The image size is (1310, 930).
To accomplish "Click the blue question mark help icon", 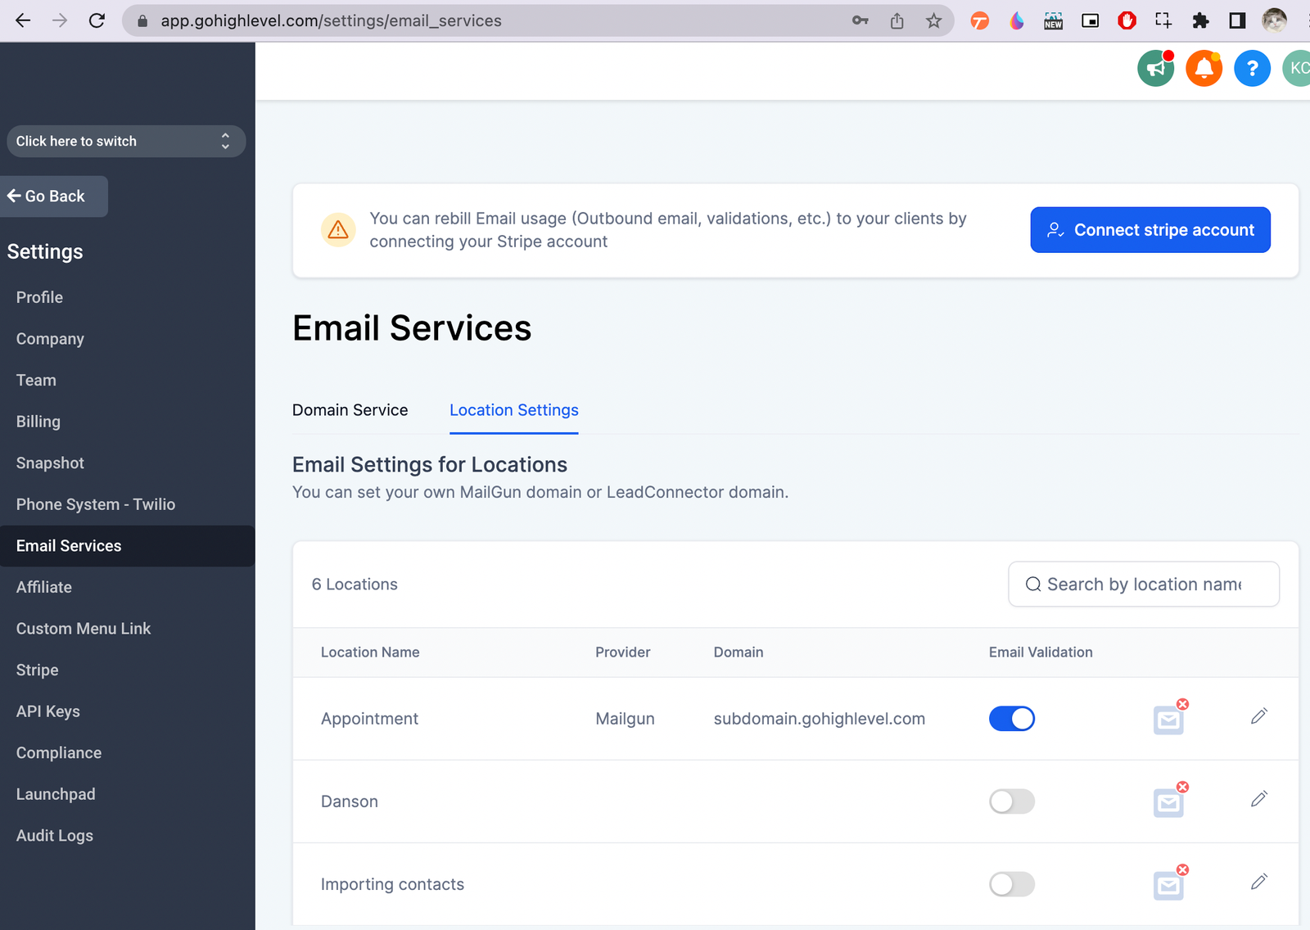I will 1252,69.
